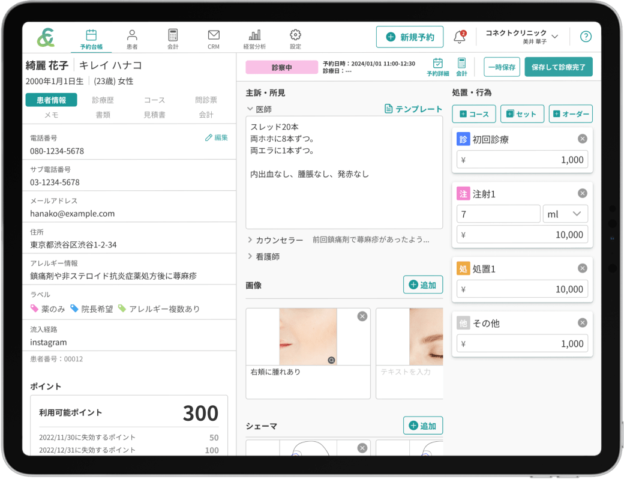Open the 設定 settings gear
The height and width of the screenshot is (479, 624).
pos(295,37)
